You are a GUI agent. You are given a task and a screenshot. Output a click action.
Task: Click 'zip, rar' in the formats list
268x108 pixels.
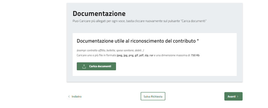coord(149,55)
